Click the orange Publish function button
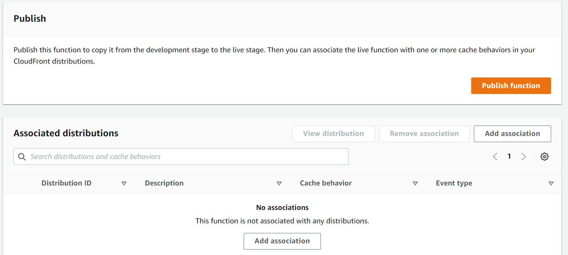The height and width of the screenshot is (255, 568). pos(511,86)
